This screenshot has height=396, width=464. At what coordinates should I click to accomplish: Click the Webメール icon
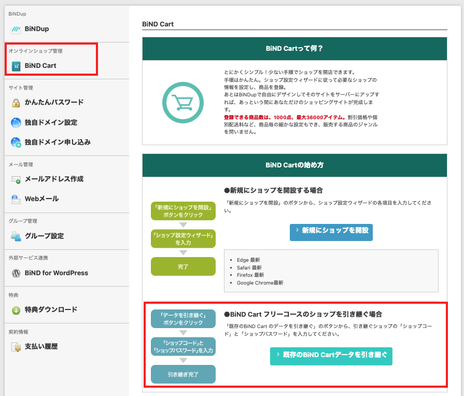click(x=16, y=199)
